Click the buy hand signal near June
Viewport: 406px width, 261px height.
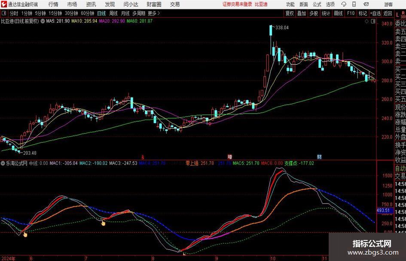click(25, 234)
